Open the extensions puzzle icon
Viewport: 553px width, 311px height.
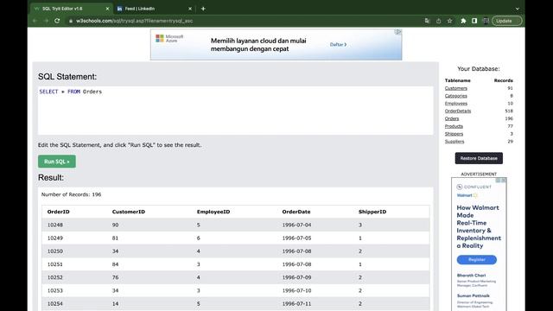[x=463, y=21]
